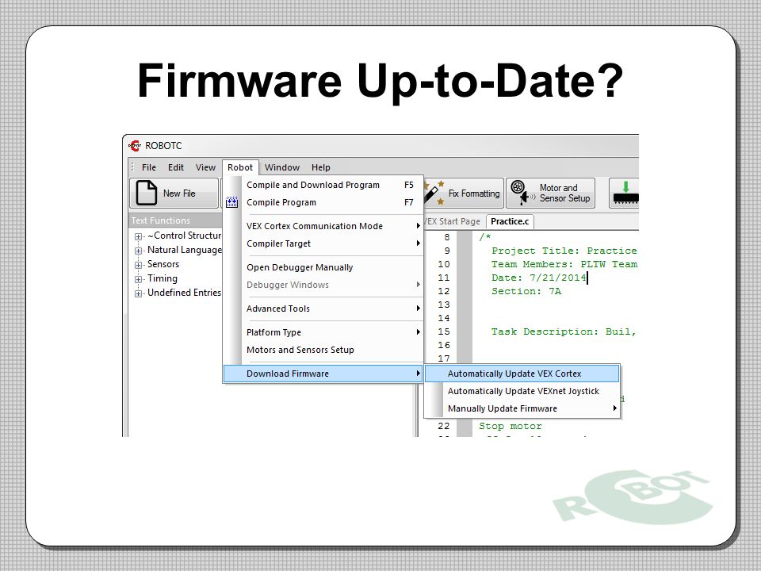Click the New File button label

(179, 194)
